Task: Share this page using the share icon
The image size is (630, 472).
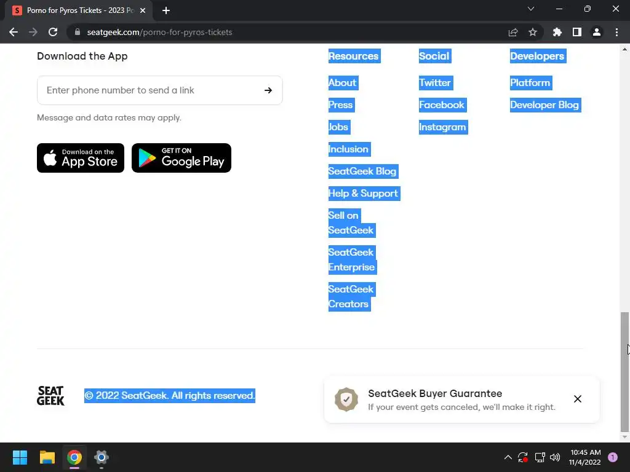Action: tap(513, 32)
